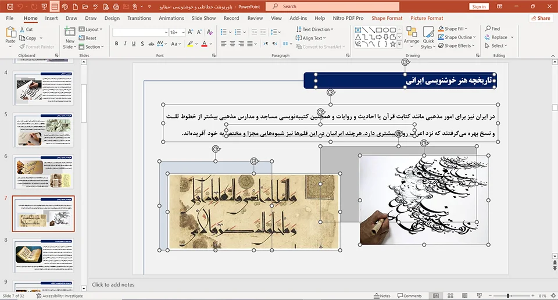Image resolution: width=558 pixels, height=300 pixels.
Task: Open the Select dropdown in Editing group
Action: pos(496,45)
